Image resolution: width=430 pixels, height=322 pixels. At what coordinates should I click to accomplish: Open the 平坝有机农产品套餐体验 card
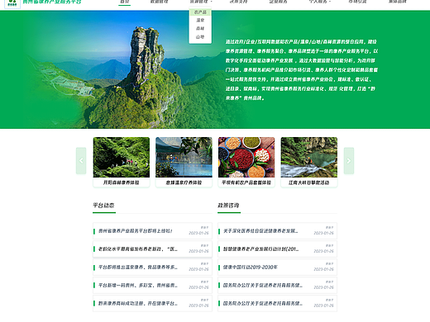pos(246,162)
